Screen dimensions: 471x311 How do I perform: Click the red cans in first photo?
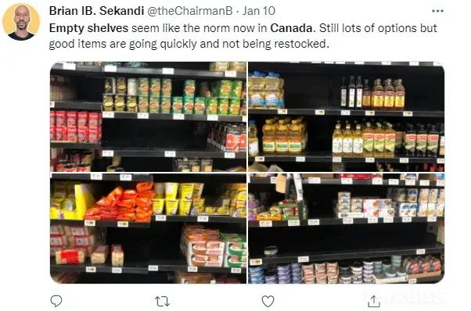pyautogui.click(x=76, y=127)
